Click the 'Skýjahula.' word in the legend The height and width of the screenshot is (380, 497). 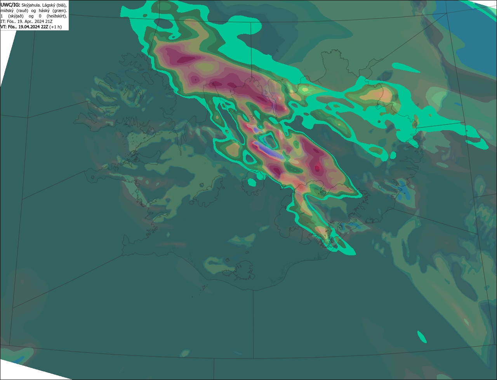pos(31,5)
